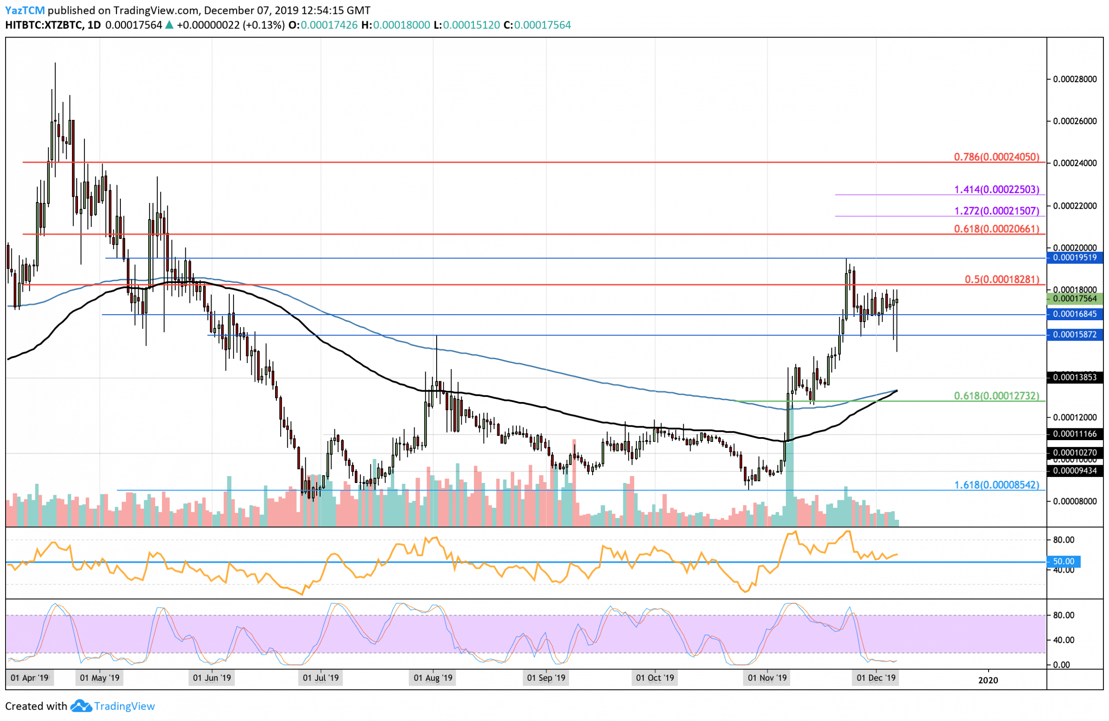Click the 0.00009434 black price tag
Viewport: 1109px width, 721px height.
point(1074,471)
